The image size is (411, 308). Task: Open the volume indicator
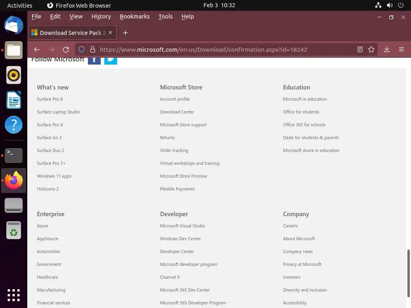tap(390, 5)
